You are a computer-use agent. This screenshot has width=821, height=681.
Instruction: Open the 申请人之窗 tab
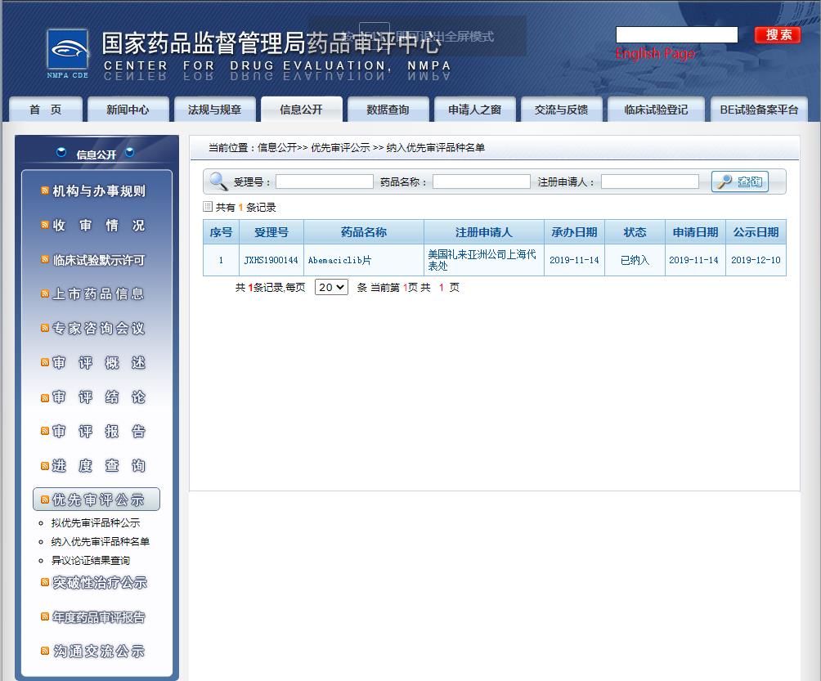pyautogui.click(x=475, y=110)
